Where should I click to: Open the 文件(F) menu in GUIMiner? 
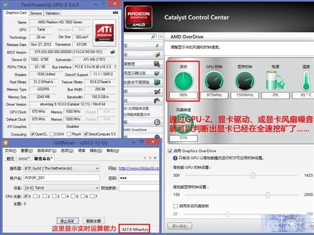(x=10, y=151)
